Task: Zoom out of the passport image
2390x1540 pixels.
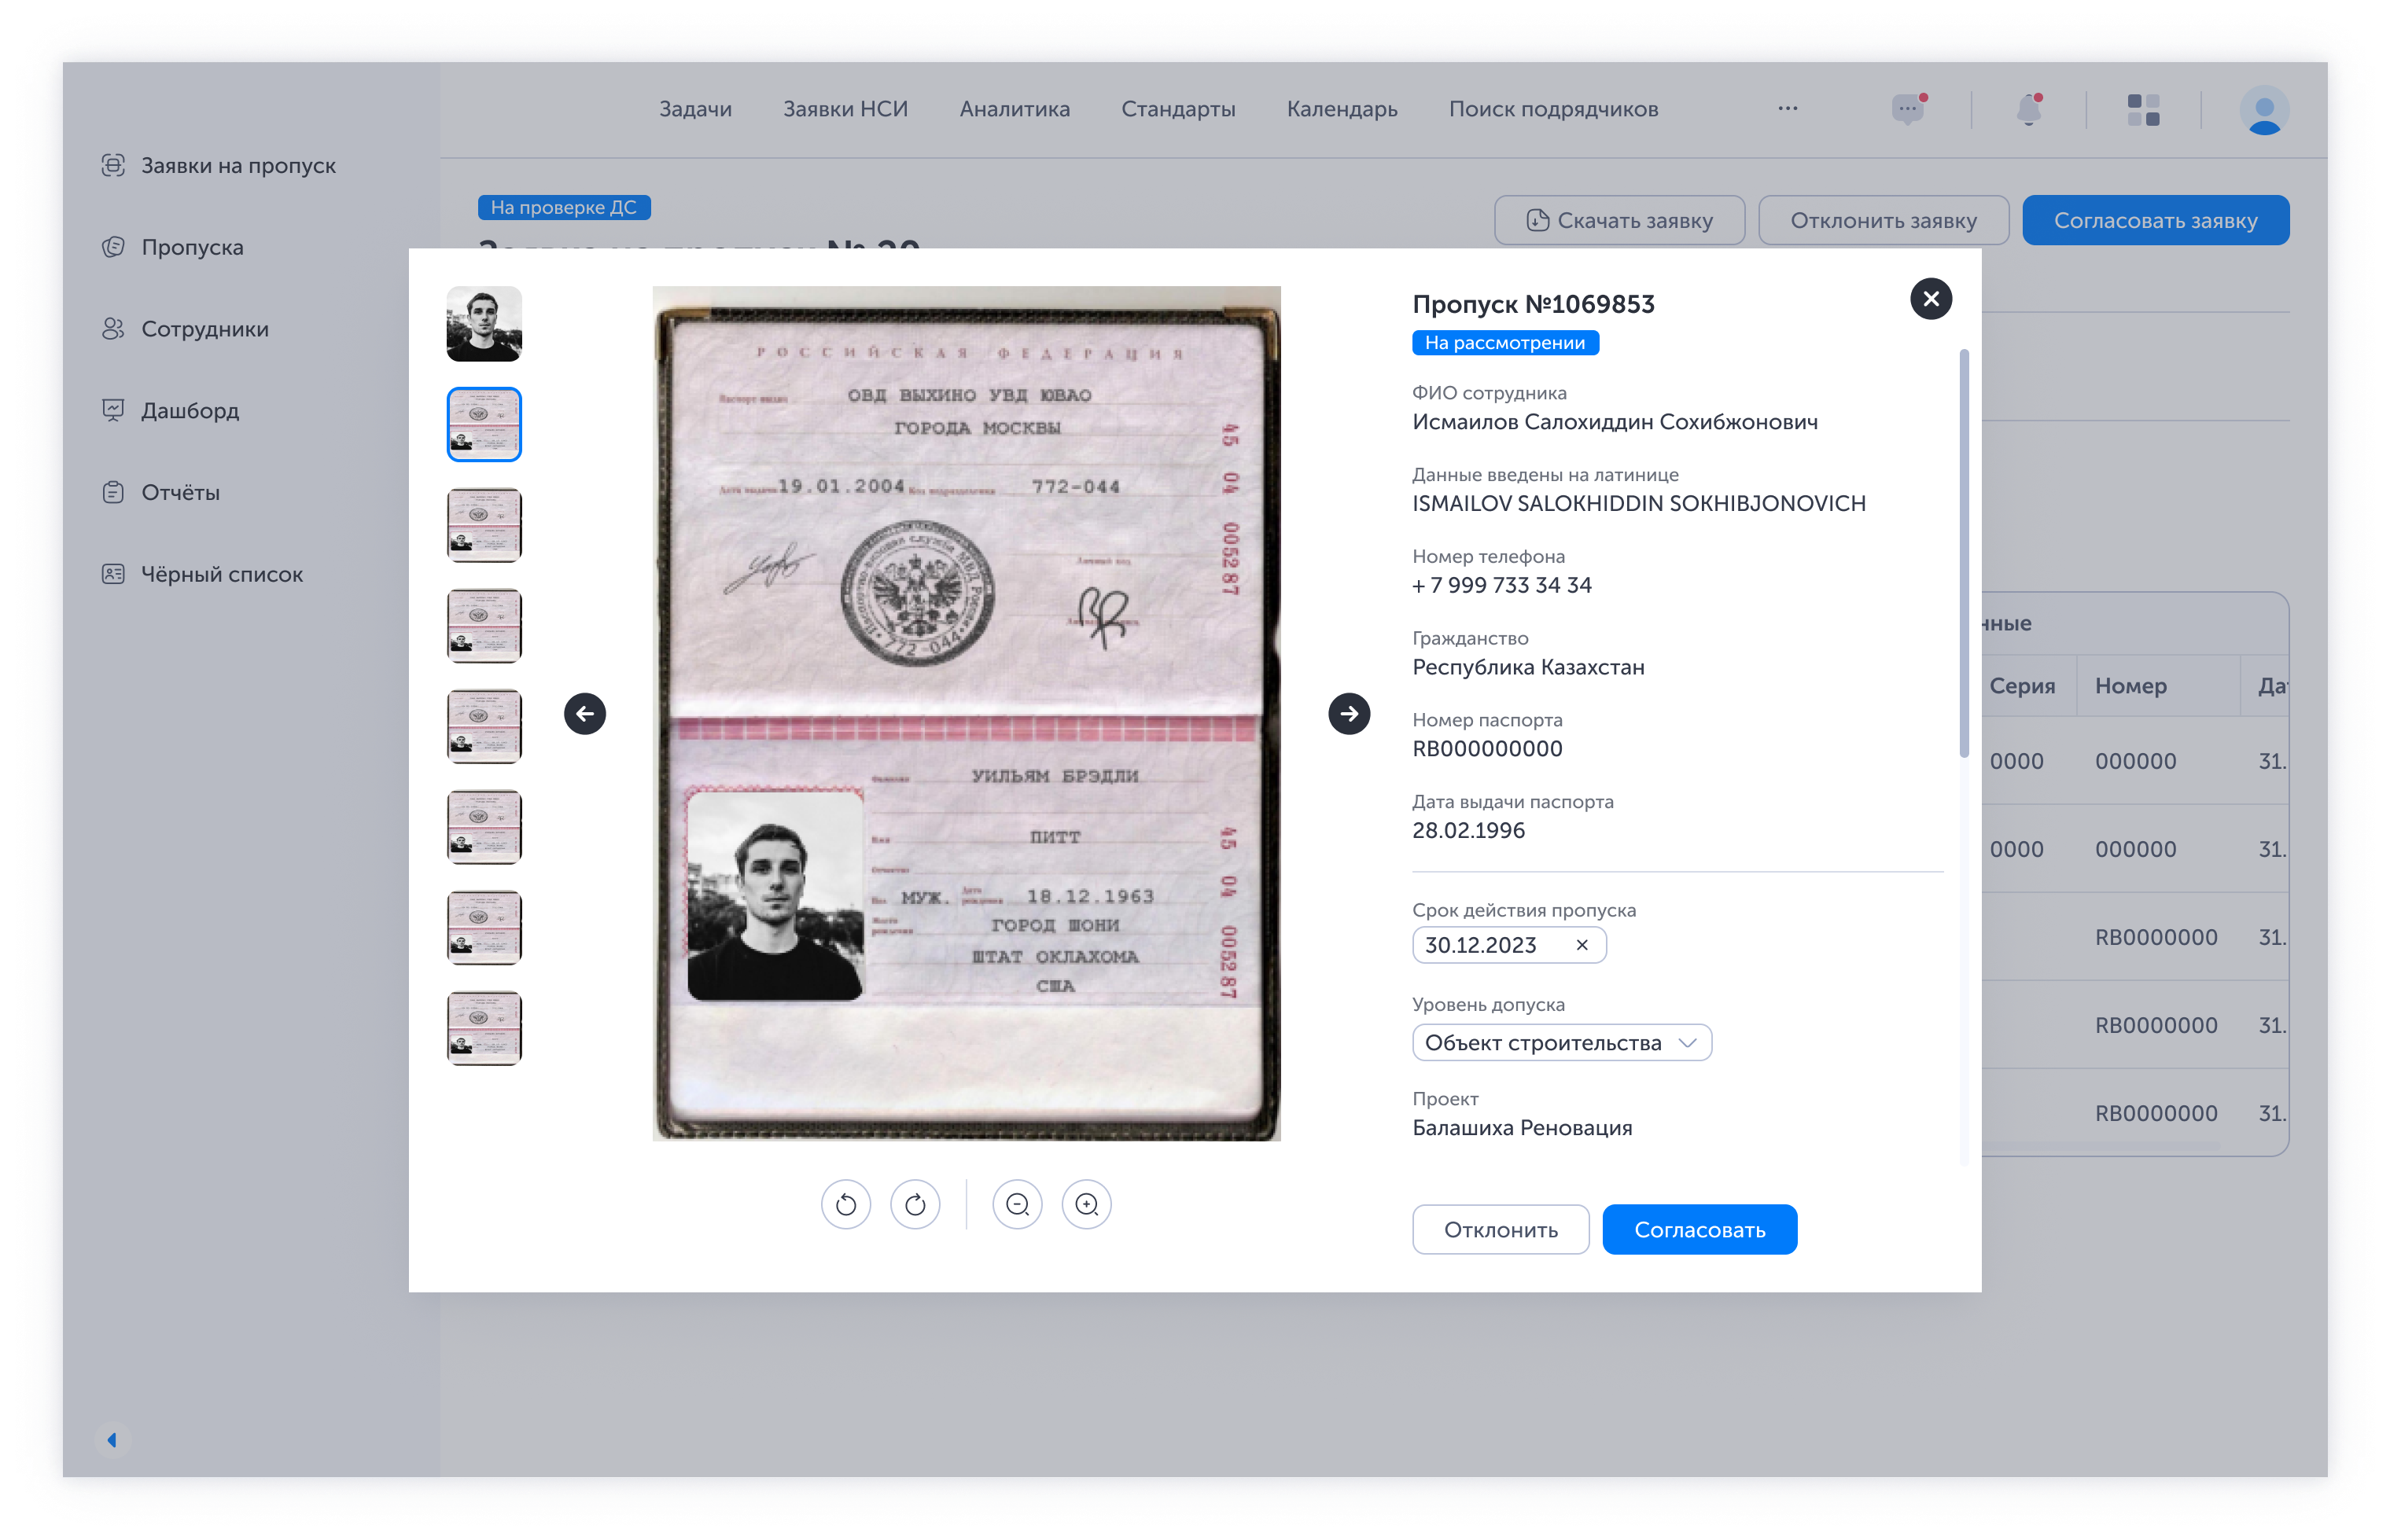Action: pos(1018,1204)
